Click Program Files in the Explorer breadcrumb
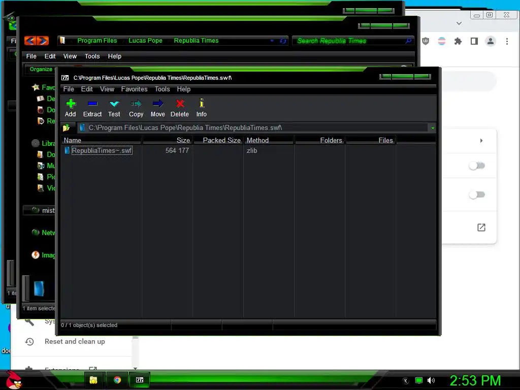The height and width of the screenshot is (390, 520). 97,41
